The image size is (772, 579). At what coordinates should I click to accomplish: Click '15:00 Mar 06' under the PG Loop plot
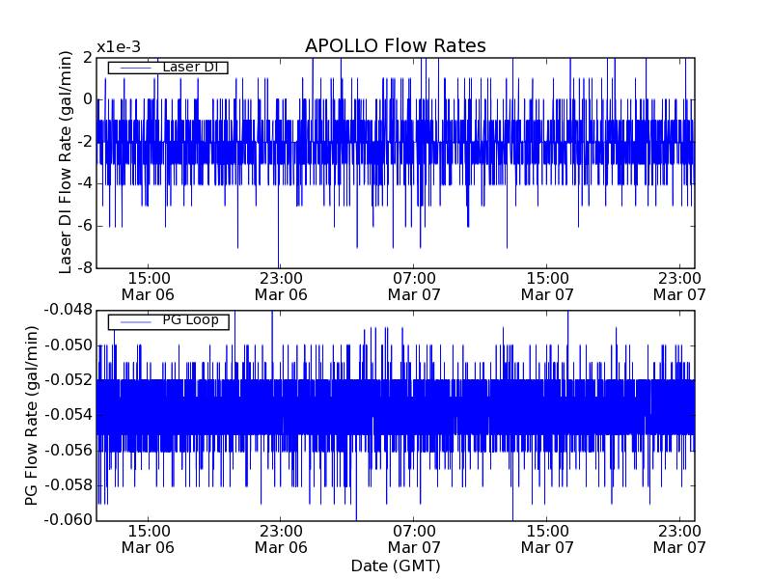click(149, 539)
